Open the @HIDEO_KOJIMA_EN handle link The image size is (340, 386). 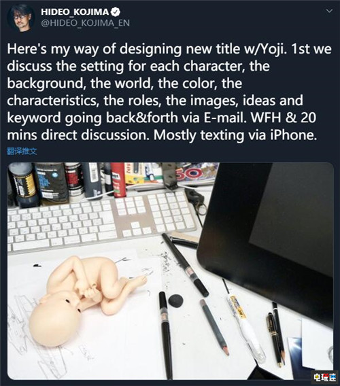(85, 23)
